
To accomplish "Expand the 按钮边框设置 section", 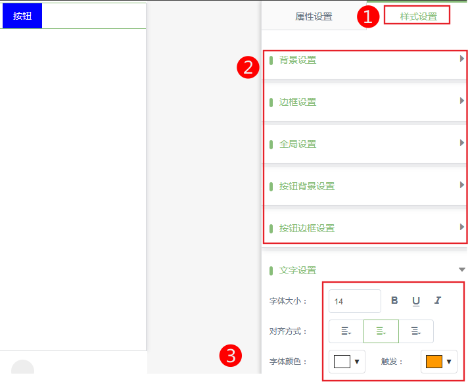I will [365, 228].
